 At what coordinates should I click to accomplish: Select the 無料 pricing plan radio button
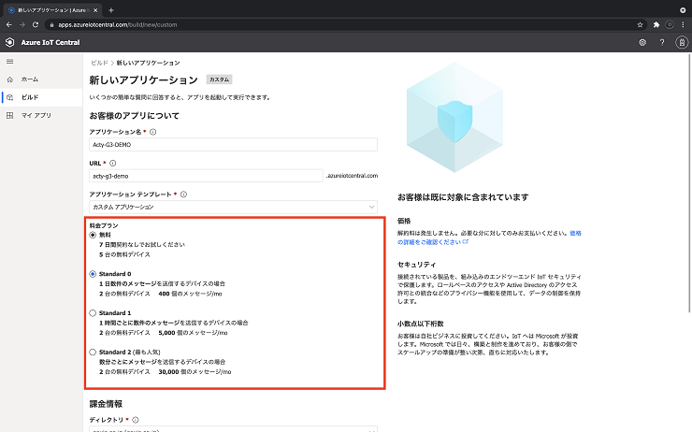tap(93, 235)
